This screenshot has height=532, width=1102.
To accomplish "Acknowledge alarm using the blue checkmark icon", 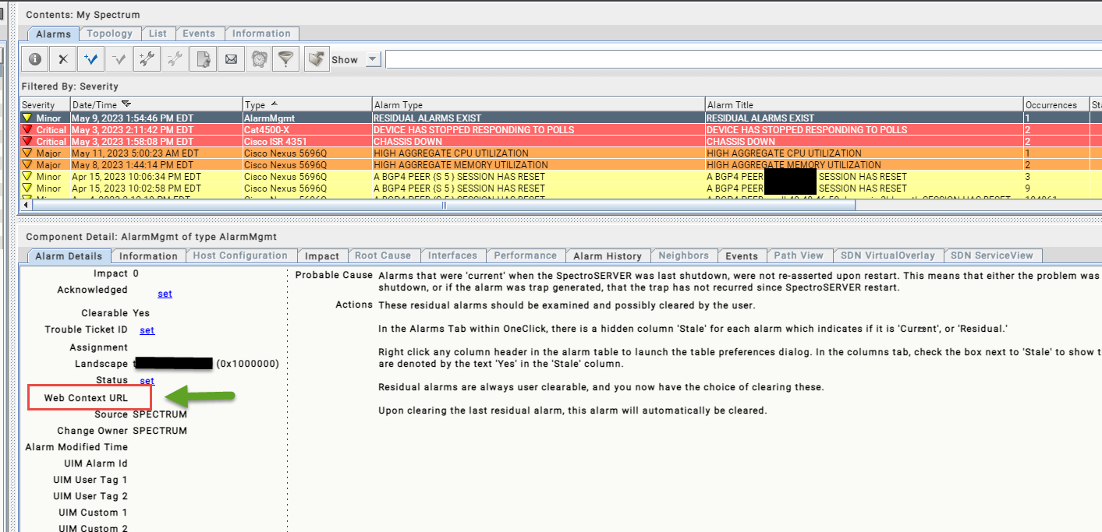I will pyautogui.click(x=91, y=59).
